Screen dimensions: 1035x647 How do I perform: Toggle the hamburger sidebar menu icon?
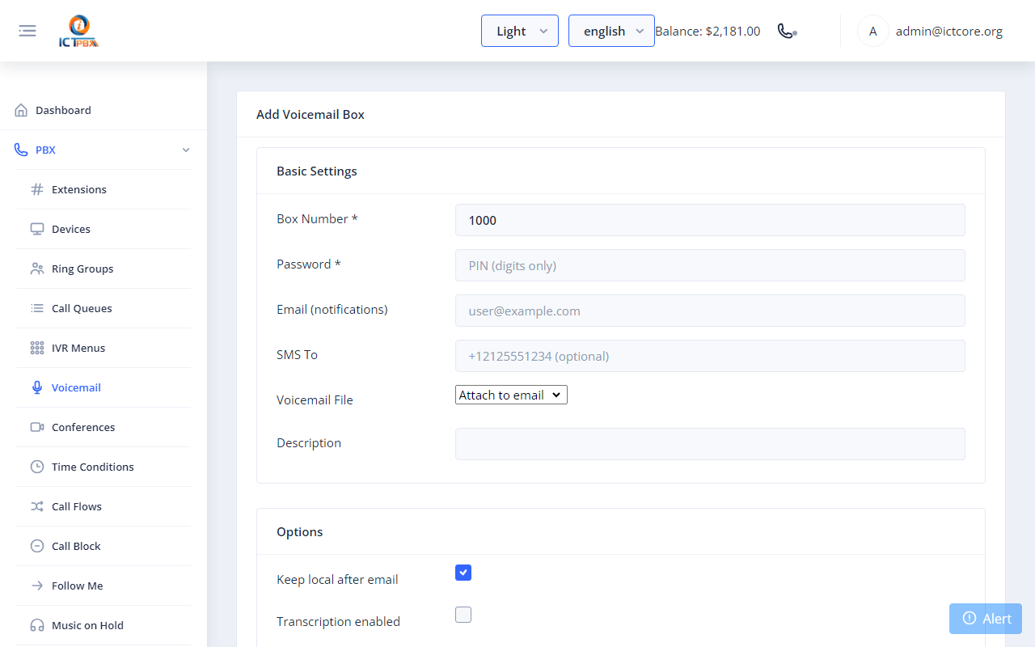[27, 31]
